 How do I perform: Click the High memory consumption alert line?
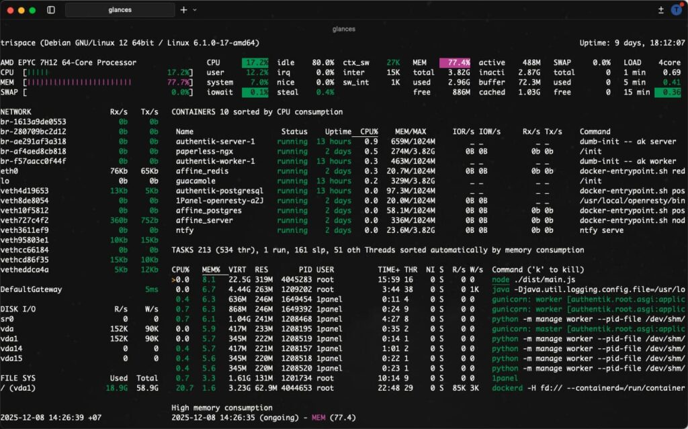coord(221,406)
